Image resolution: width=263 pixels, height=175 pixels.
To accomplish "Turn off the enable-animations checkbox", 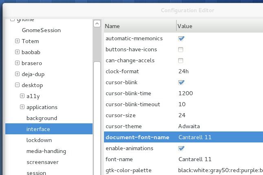I will tap(181, 149).
